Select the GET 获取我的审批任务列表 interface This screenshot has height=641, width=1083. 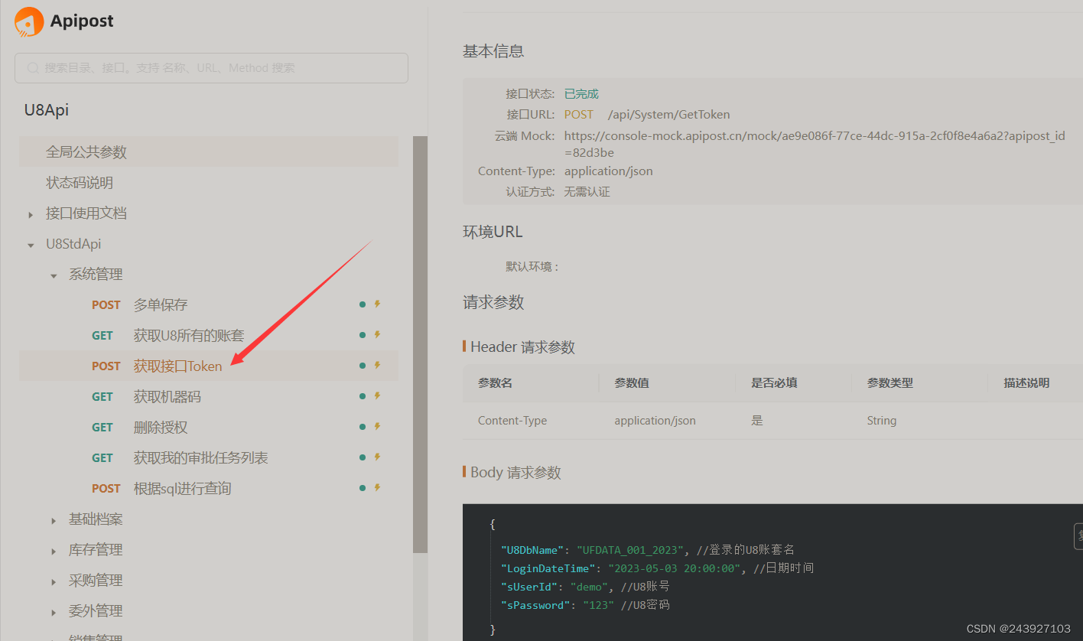click(209, 457)
